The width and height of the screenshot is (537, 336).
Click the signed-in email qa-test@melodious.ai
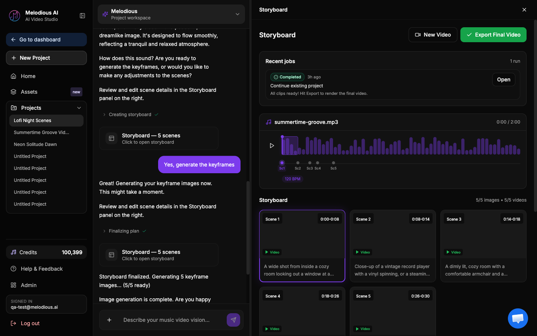pyautogui.click(x=34, y=307)
